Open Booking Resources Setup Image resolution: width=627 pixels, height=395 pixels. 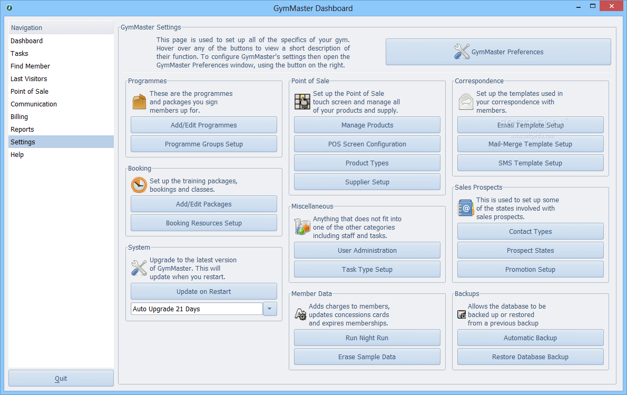click(203, 223)
